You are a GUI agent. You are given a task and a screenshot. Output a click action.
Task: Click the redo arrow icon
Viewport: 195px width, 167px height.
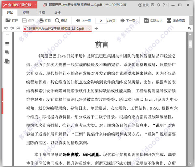point(12,28)
